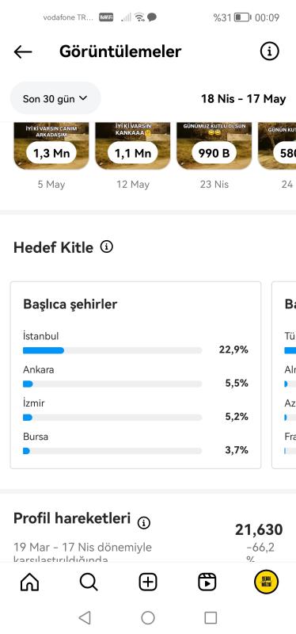Tap the create new post plus icon
This screenshot has height=634, width=296.
click(x=148, y=582)
